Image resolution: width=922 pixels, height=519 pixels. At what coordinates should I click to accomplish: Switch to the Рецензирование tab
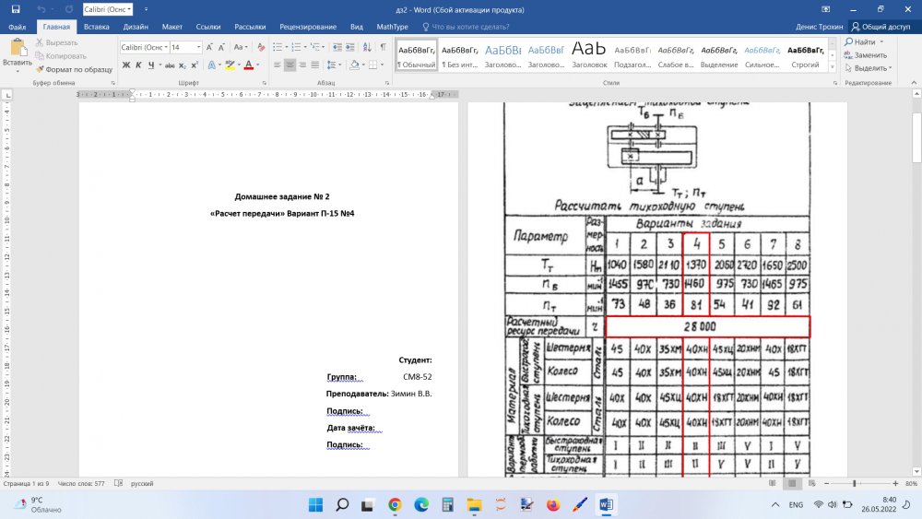tap(309, 27)
